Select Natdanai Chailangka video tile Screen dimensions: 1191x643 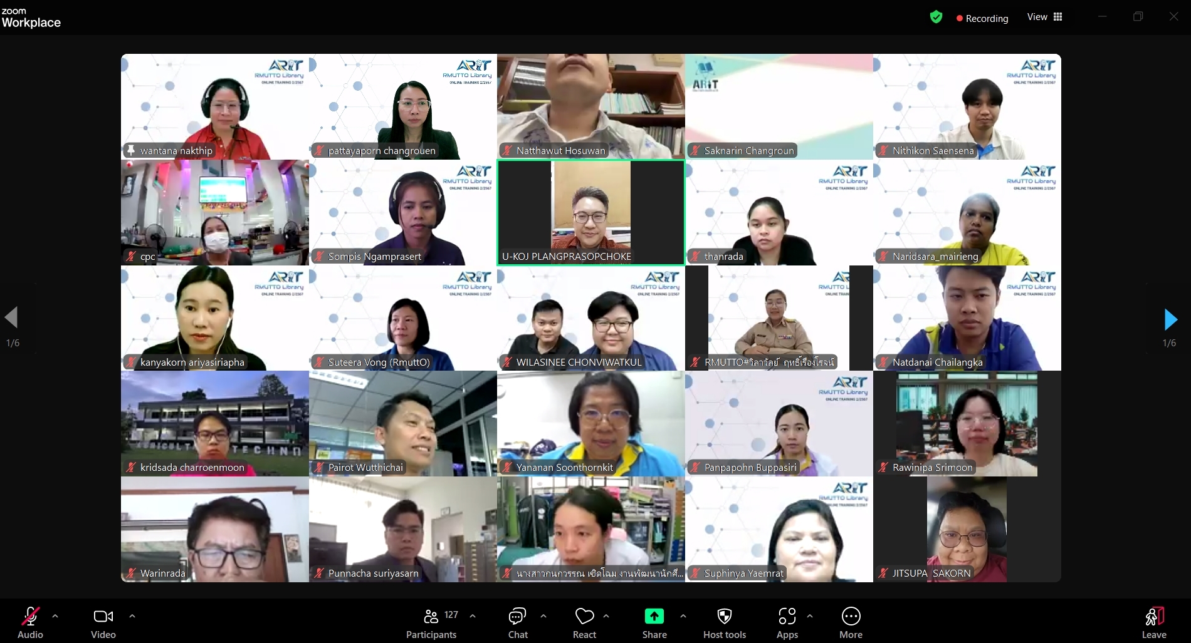(967, 318)
